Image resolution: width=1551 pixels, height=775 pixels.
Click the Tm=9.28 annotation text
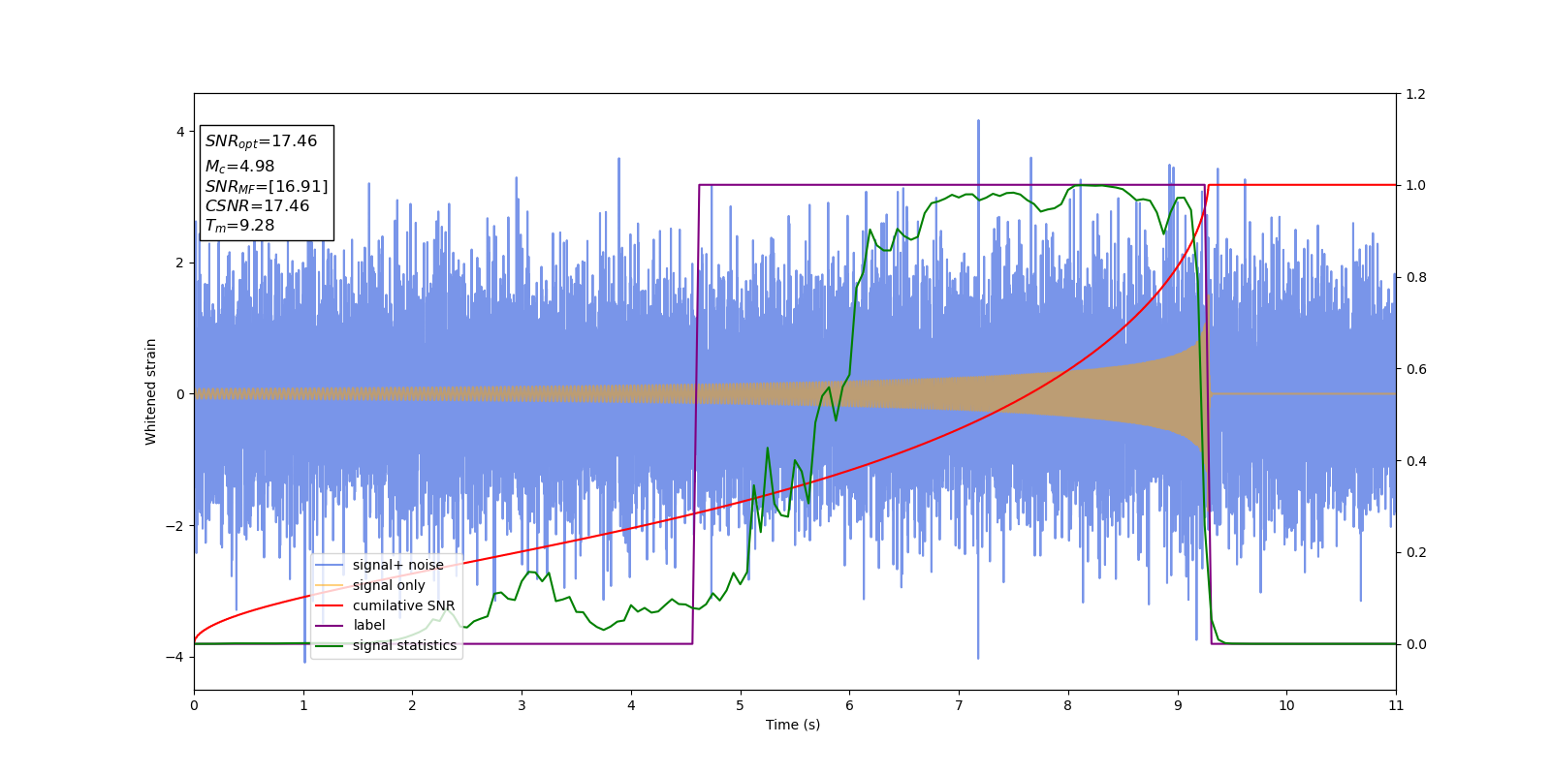pyautogui.click(x=240, y=226)
